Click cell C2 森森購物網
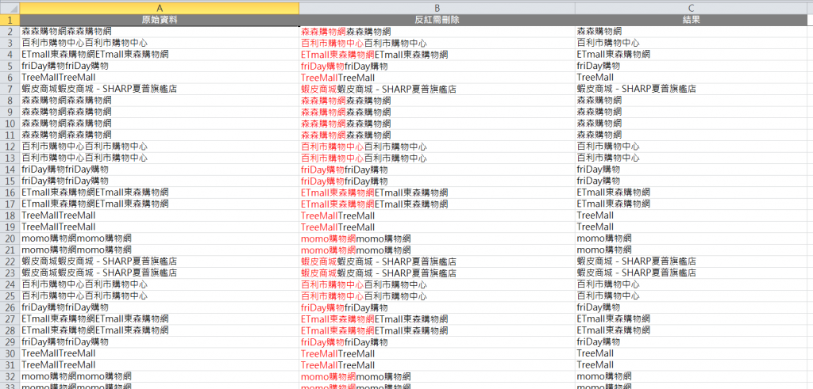 pos(692,32)
